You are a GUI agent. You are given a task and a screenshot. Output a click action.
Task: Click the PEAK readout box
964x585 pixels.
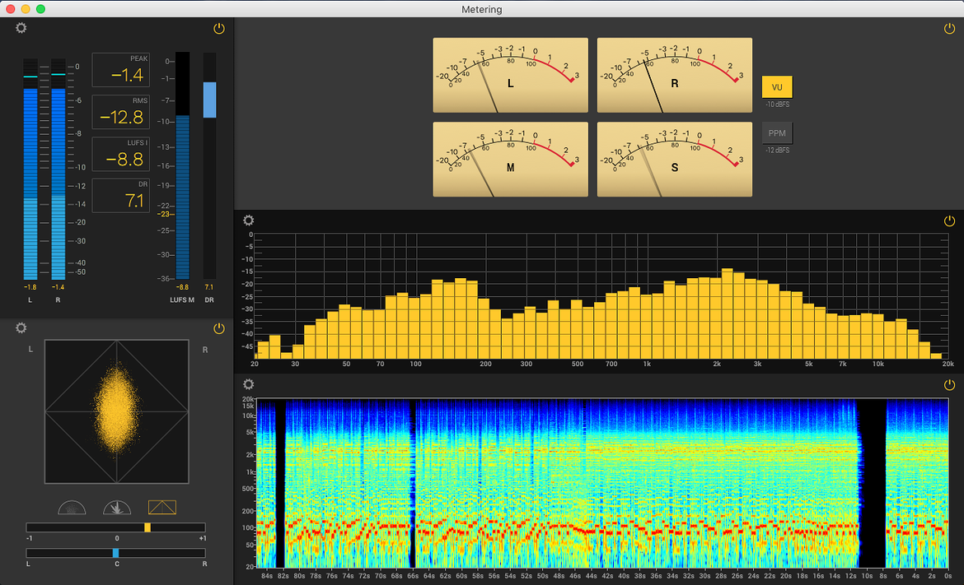pos(121,70)
